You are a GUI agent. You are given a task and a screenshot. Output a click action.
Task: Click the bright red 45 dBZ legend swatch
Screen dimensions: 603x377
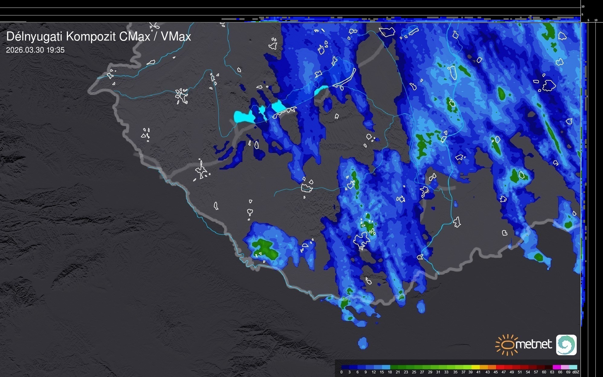point(500,367)
